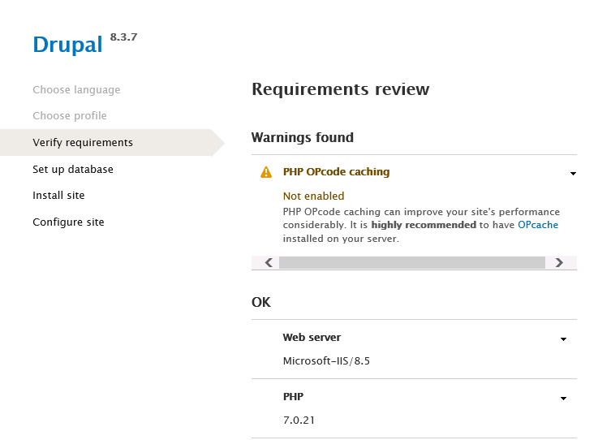Select the Verify requirements step

coord(83,143)
